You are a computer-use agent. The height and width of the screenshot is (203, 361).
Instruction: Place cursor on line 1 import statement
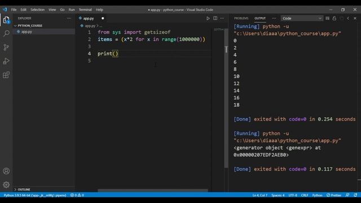point(134,32)
